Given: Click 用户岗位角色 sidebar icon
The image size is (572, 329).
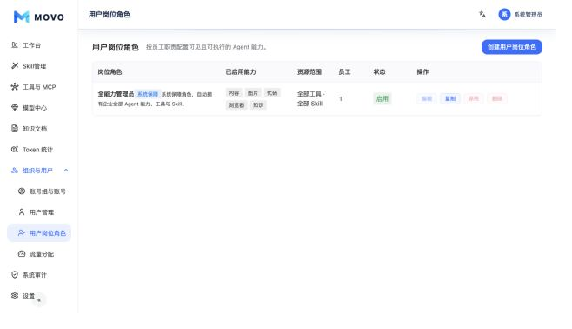Looking at the screenshot, I should (x=22, y=233).
